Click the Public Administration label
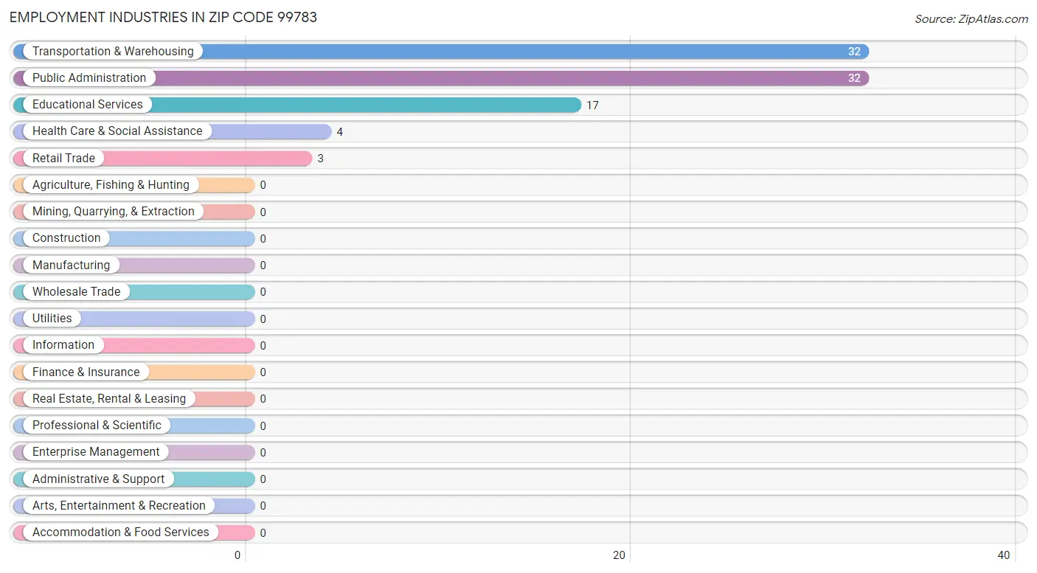Viewport: 1037px width, 573px height. pyautogui.click(x=89, y=78)
